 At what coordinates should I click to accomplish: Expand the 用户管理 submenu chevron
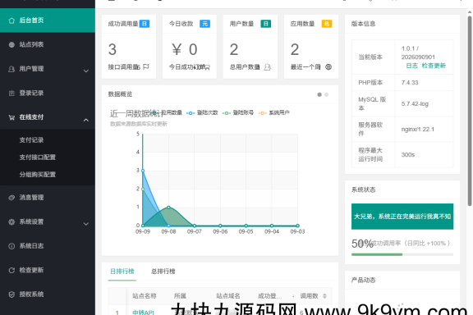pyautogui.click(x=86, y=71)
